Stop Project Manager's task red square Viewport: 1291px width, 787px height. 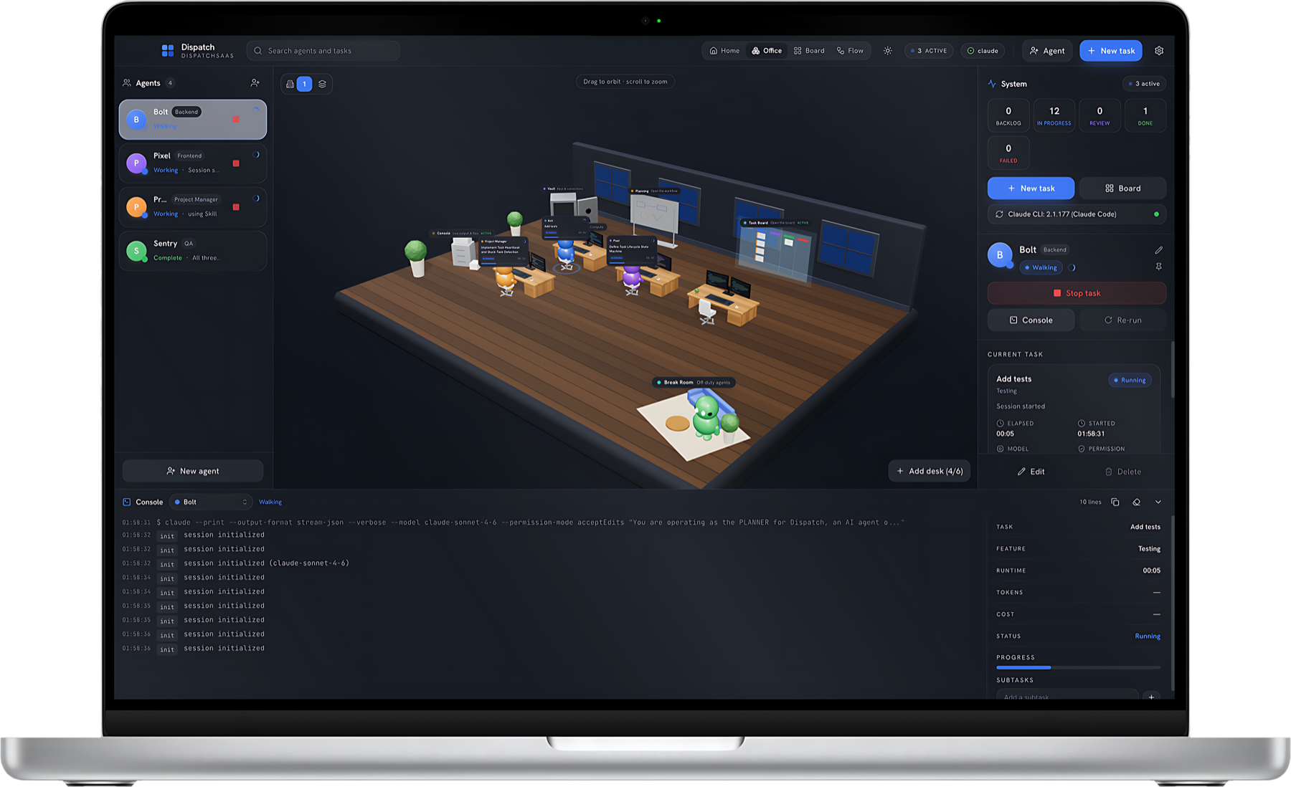tap(236, 207)
